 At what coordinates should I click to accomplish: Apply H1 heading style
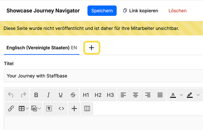(x=86, y=95)
